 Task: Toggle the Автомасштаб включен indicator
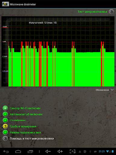coord(5,114)
